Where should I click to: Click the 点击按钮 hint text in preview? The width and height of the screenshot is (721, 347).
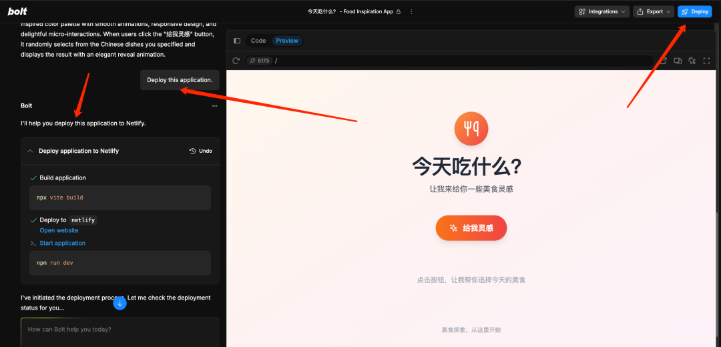[x=471, y=280]
